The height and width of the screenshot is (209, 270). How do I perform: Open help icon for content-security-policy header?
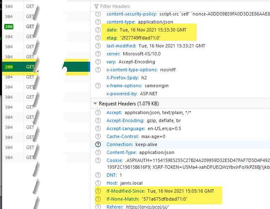click(x=98, y=14)
